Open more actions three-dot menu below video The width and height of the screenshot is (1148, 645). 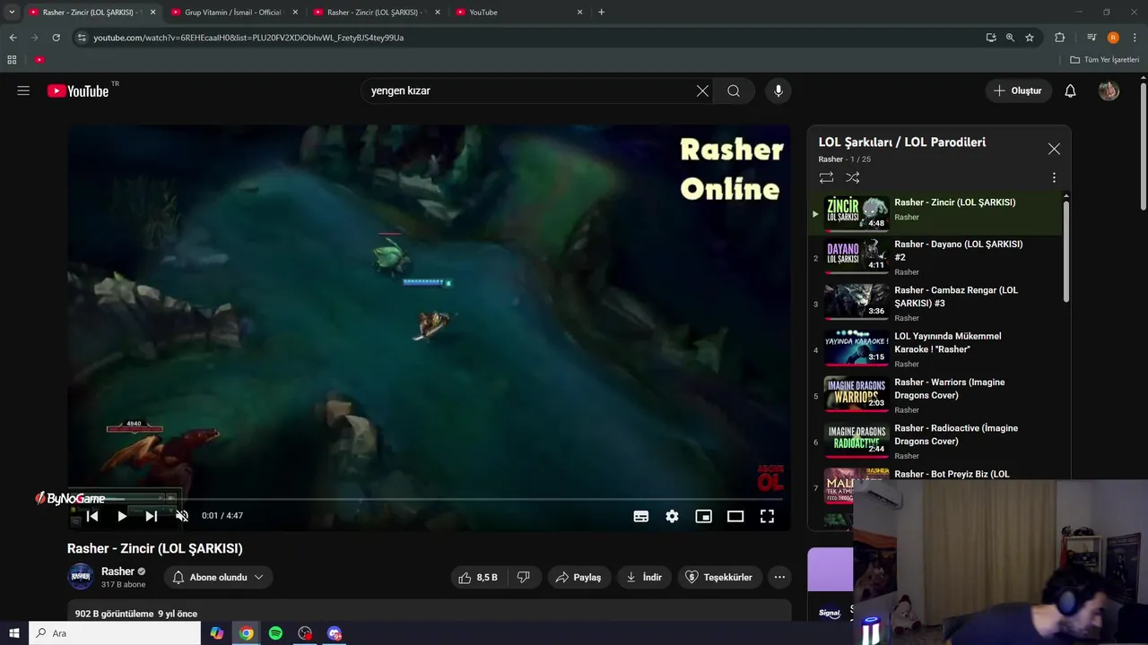point(779,577)
